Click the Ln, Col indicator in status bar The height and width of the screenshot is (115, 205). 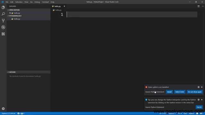click(163, 113)
